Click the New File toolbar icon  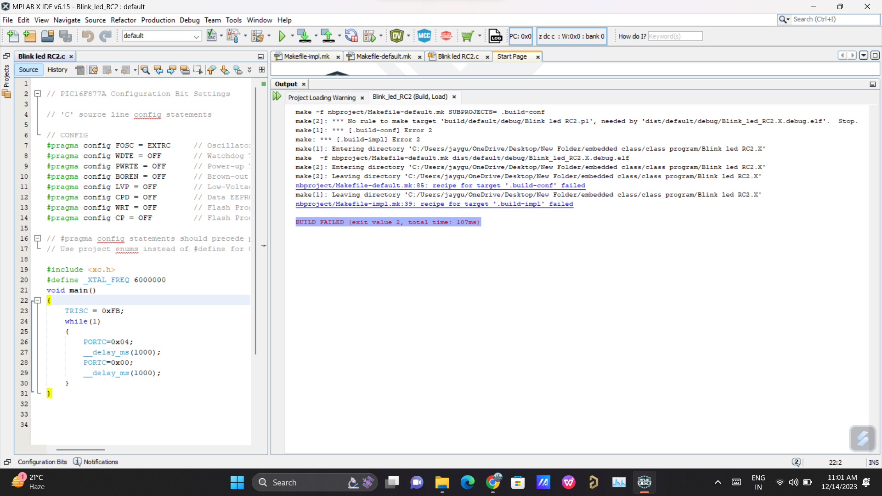pyautogui.click(x=13, y=36)
